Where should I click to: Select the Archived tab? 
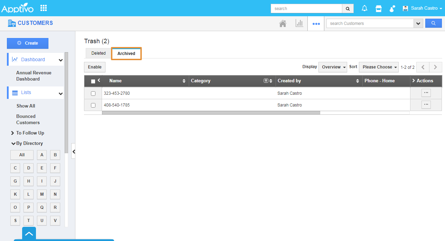126,54
